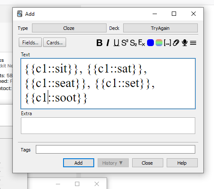This screenshot has height=189, width=214.
Task: Click the Add button to save note
Action: click(78, 163)
